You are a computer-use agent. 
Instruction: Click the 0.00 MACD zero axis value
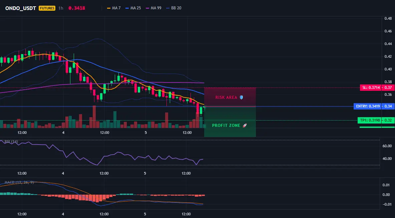point(386,195)
